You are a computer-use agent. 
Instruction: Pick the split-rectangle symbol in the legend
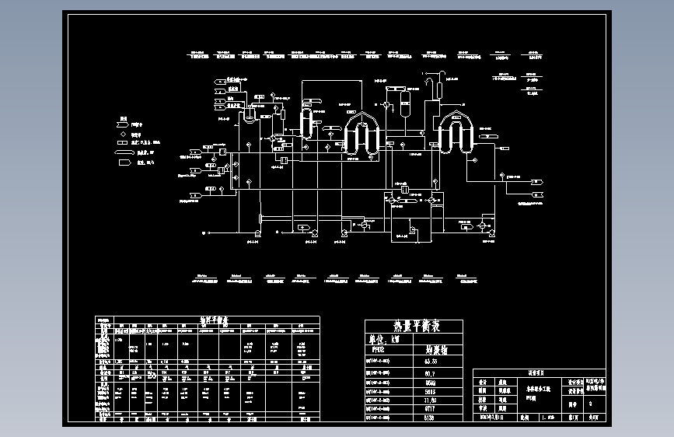(x=122, y=142)
